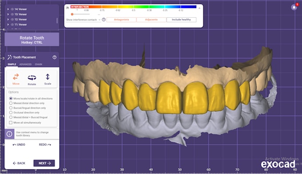Toggle the Antagonists button
302x174 pixels.
[121, 20]
